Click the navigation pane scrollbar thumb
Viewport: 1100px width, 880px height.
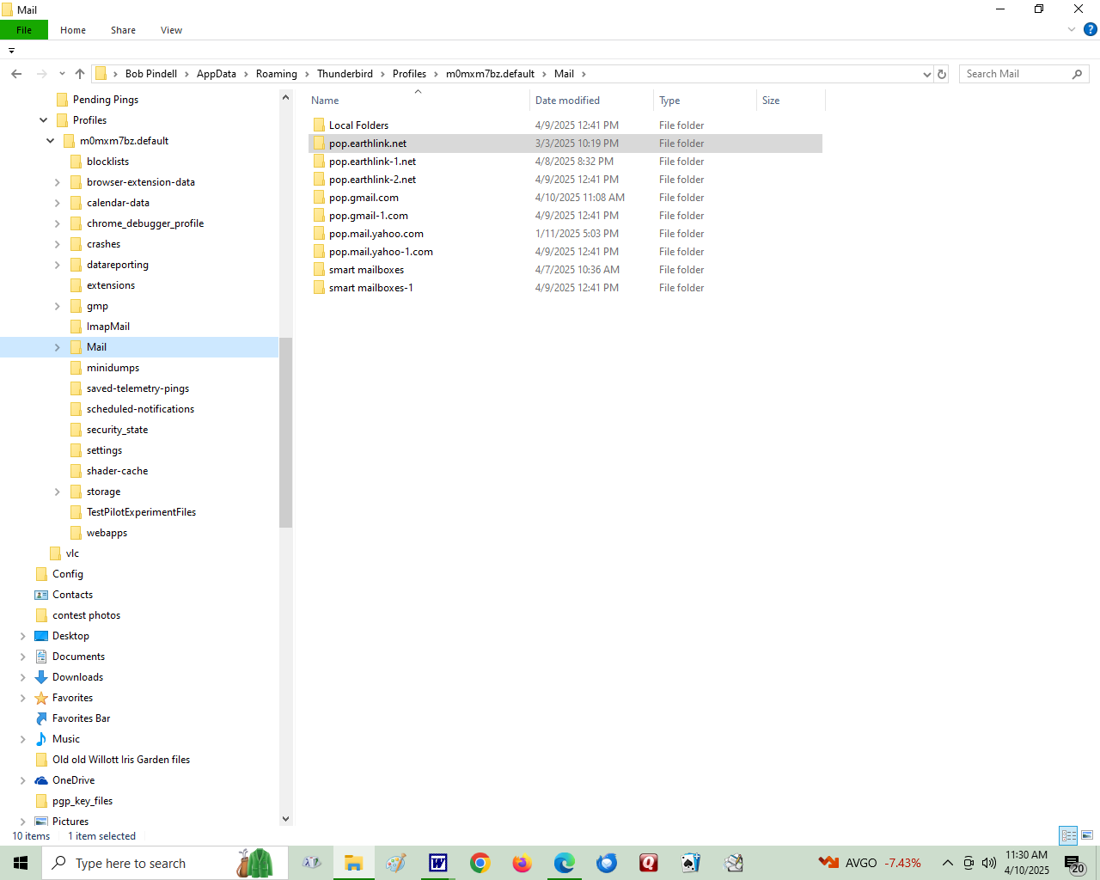point(285,432)
